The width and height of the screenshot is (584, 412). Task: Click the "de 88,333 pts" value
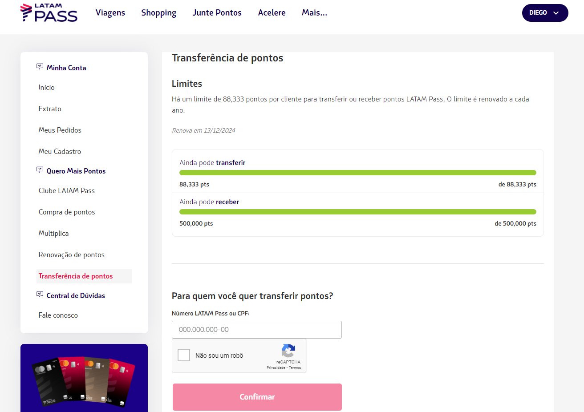517,184
